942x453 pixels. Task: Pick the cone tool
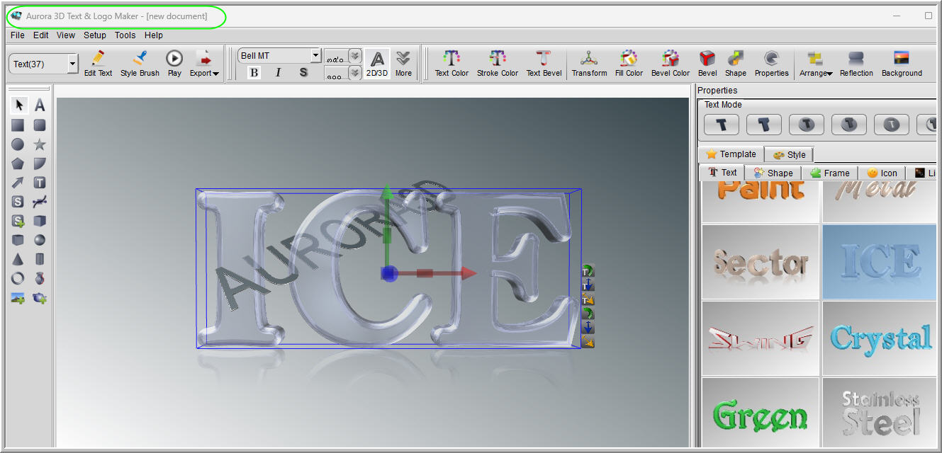point(18,259)
